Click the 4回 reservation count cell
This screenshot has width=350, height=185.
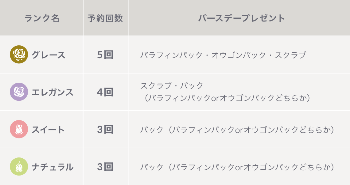[105, 92]
